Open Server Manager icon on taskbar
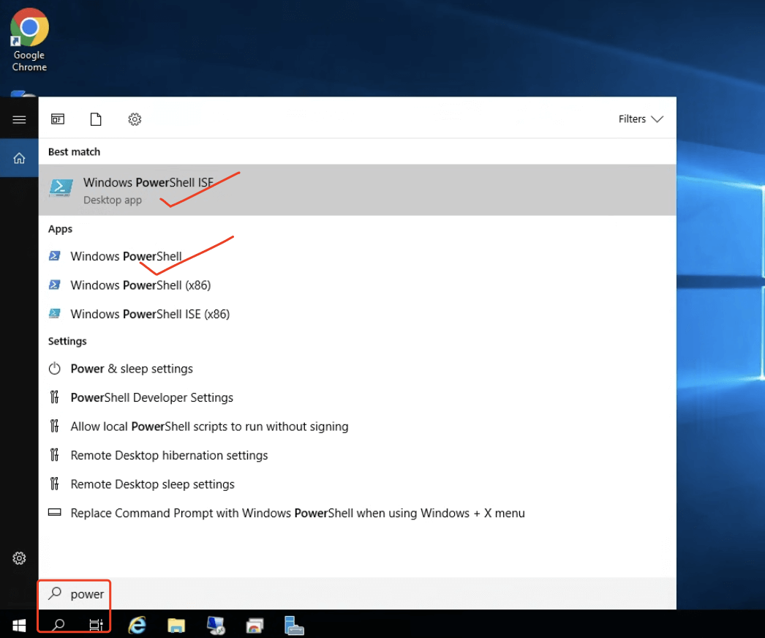This screenshot has width=765, height=638. point(294,626)
